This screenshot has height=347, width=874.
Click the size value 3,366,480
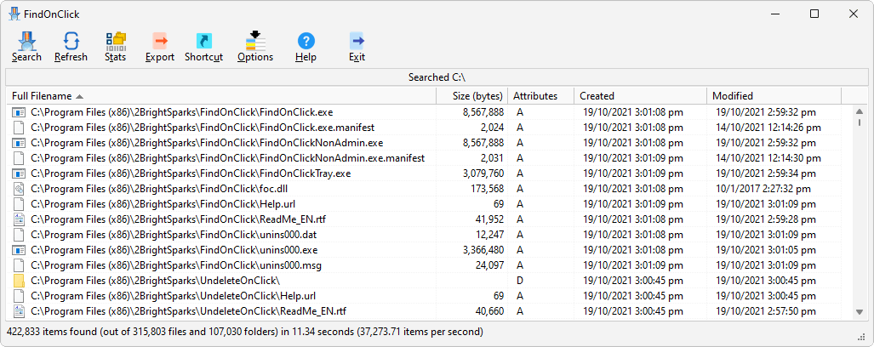[x=483, y=250]
